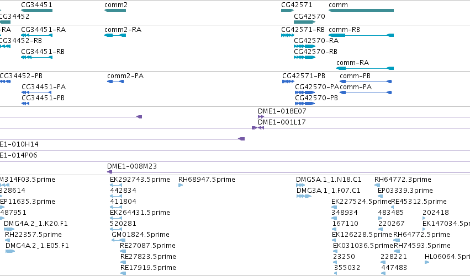Select the DMG4A.2_1.K20.F1 label
The width and height of the screenshot is (470, 276).
(x=36, y=224)
